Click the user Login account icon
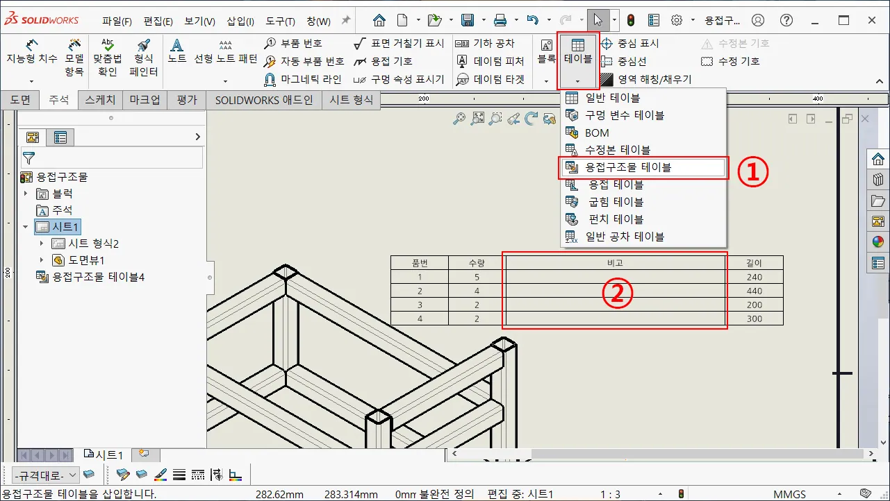Screen dimensions: 890x501 point(758,20)
